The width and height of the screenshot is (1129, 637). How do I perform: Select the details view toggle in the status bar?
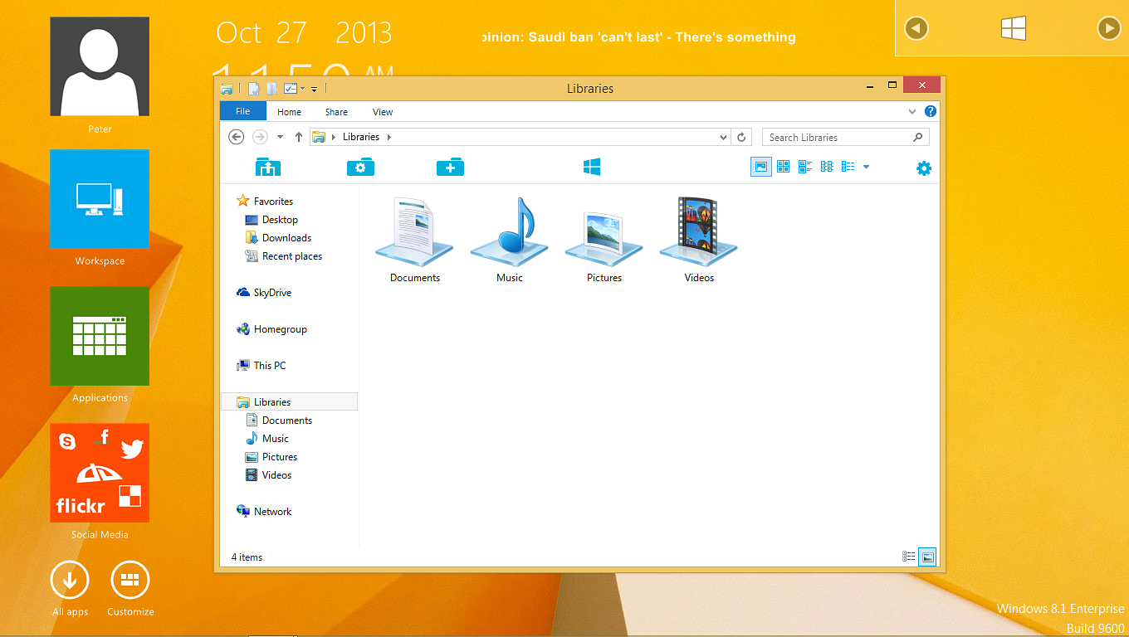(x=908, y=557)
